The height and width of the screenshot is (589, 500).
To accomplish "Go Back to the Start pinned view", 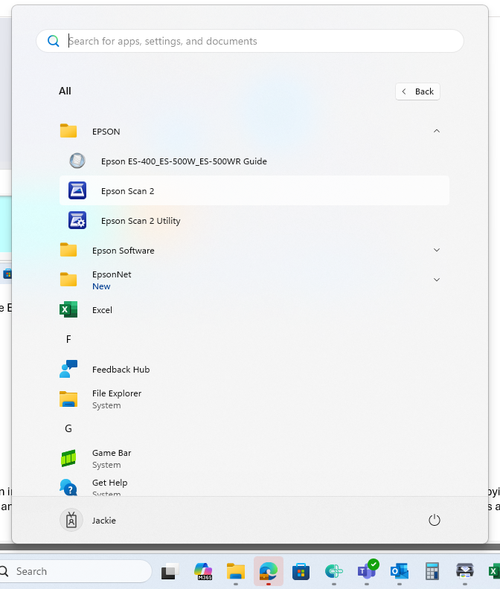I will [x=417, y=91].
